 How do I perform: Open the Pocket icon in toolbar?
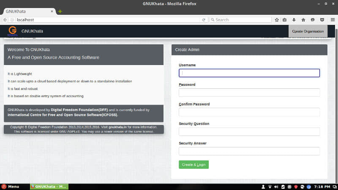[x=322, y=20]
